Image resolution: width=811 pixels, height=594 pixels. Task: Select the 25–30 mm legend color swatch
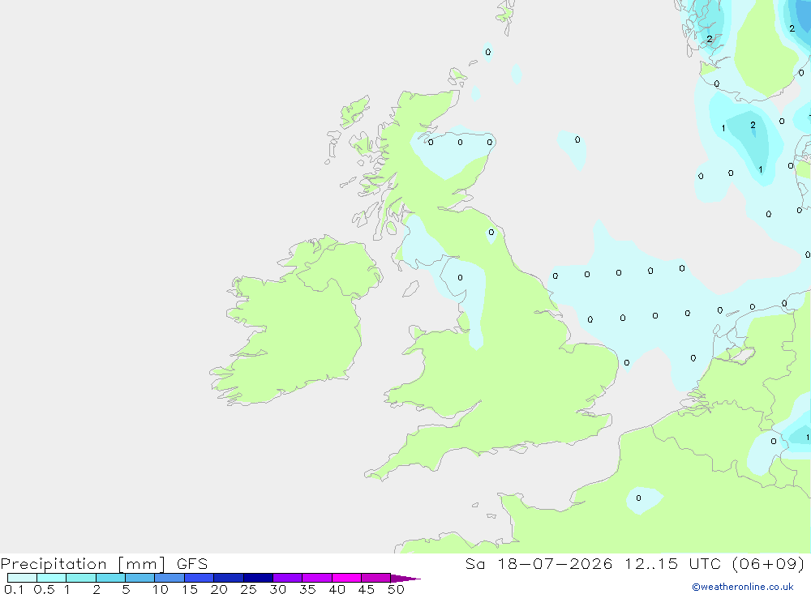tap(258, 578)
